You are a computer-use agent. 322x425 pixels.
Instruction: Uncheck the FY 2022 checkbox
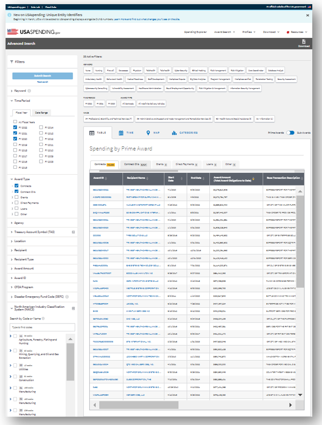coord(15,127)
